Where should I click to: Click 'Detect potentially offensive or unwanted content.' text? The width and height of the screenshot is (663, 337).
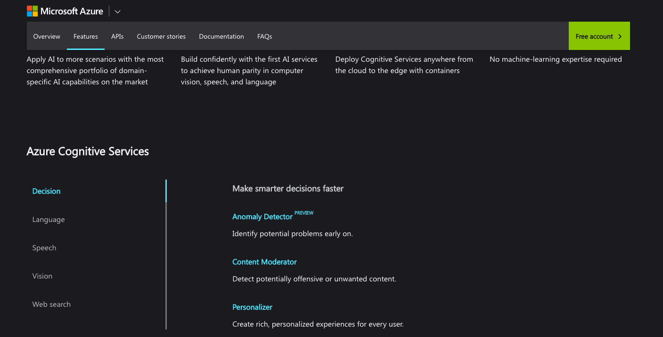point(314,279)
